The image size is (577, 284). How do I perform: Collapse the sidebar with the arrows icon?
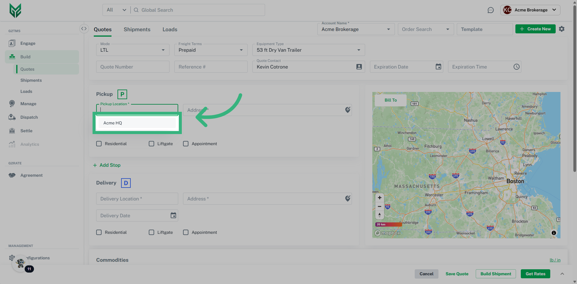click(x=84, y=29)
